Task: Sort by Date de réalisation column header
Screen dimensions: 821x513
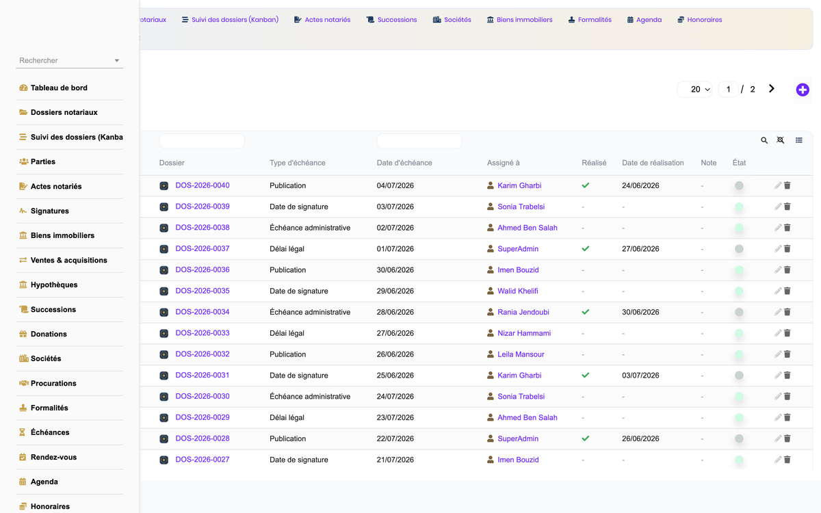Action: (x=653, y=163)
